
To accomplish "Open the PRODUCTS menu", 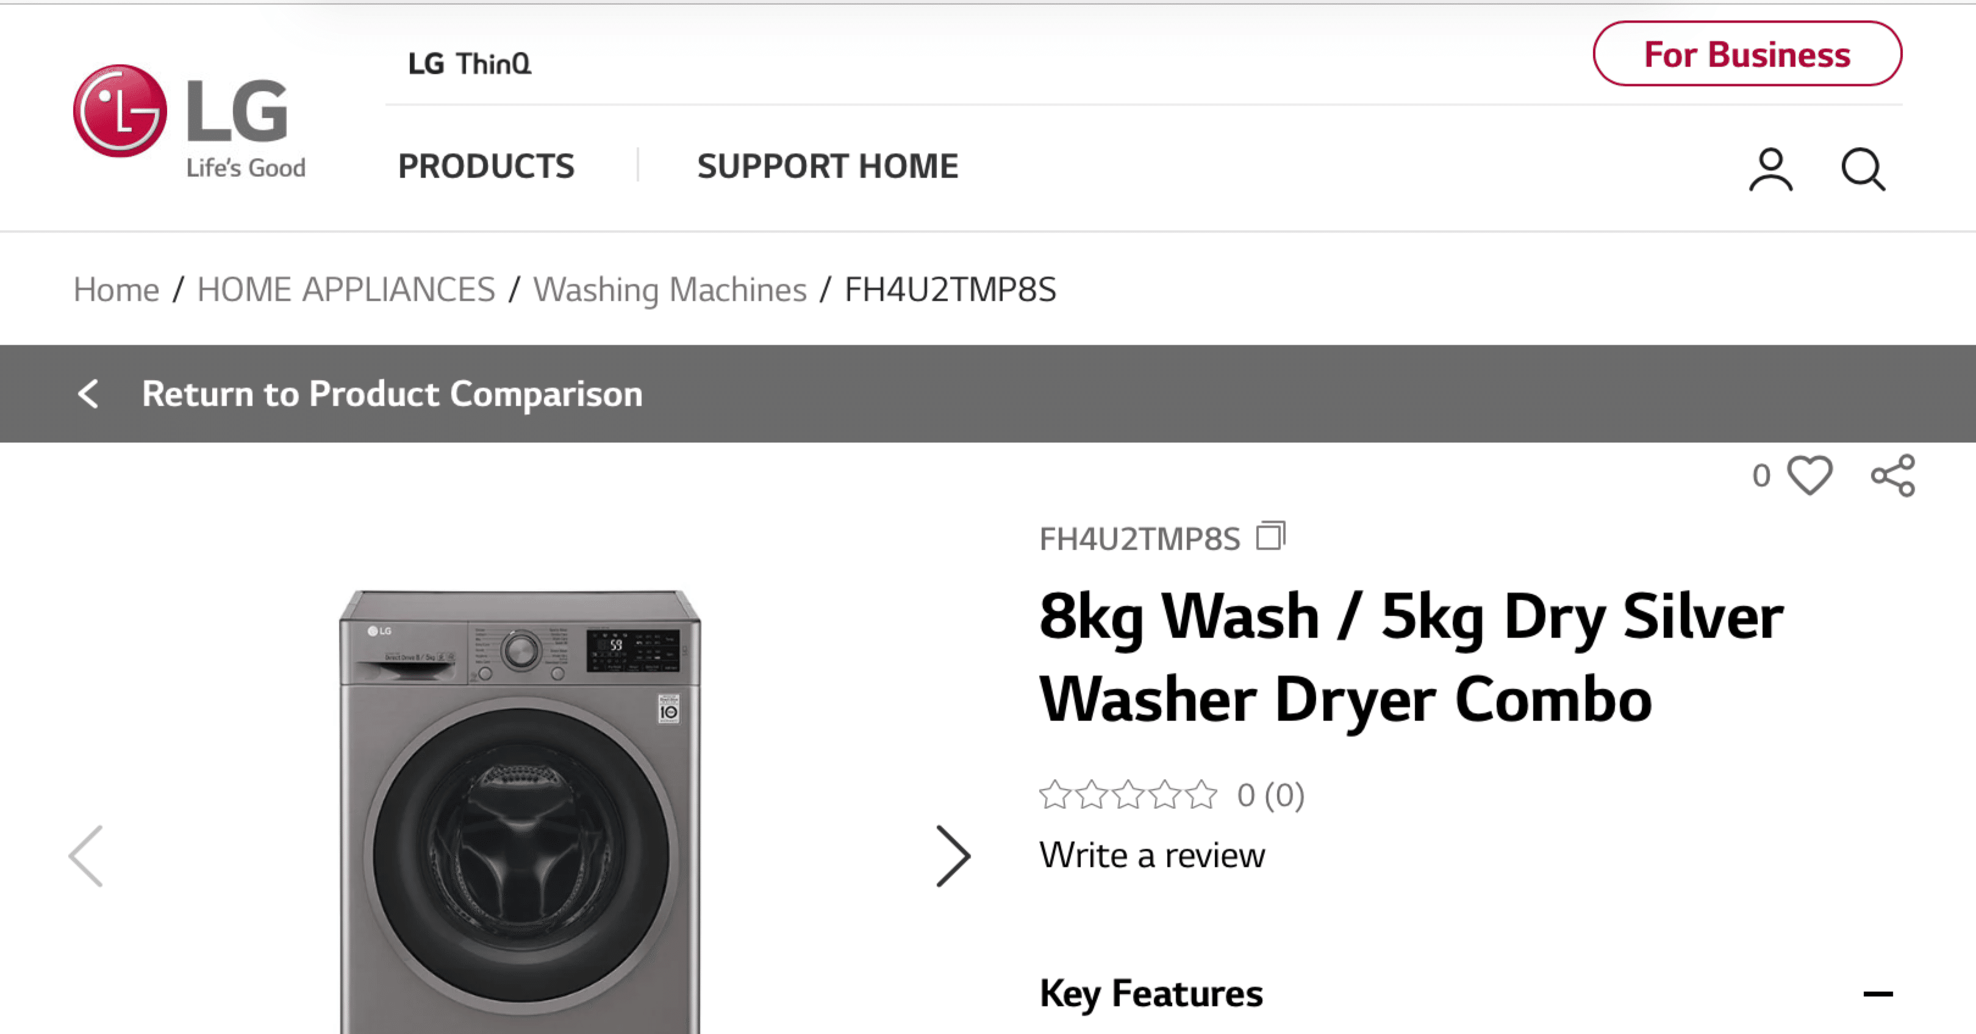I will click(x=485, y=167).
